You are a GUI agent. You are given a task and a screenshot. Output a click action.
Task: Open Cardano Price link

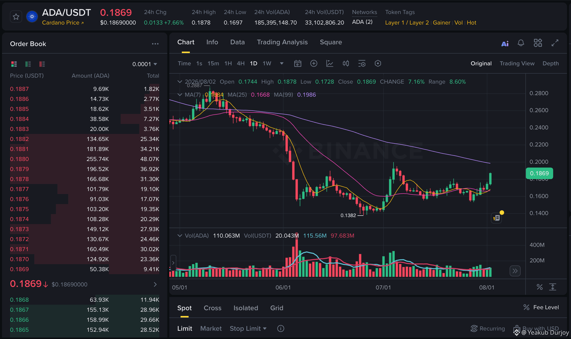63,23
